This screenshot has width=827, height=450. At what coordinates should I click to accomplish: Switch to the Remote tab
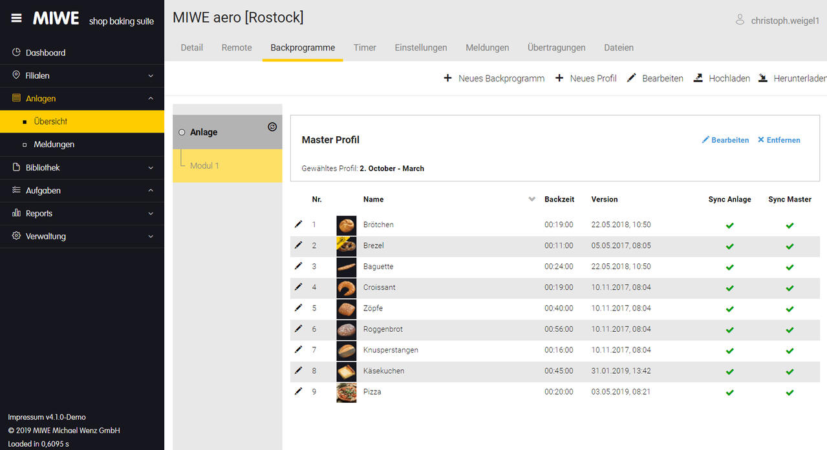(x=237, y=48)
